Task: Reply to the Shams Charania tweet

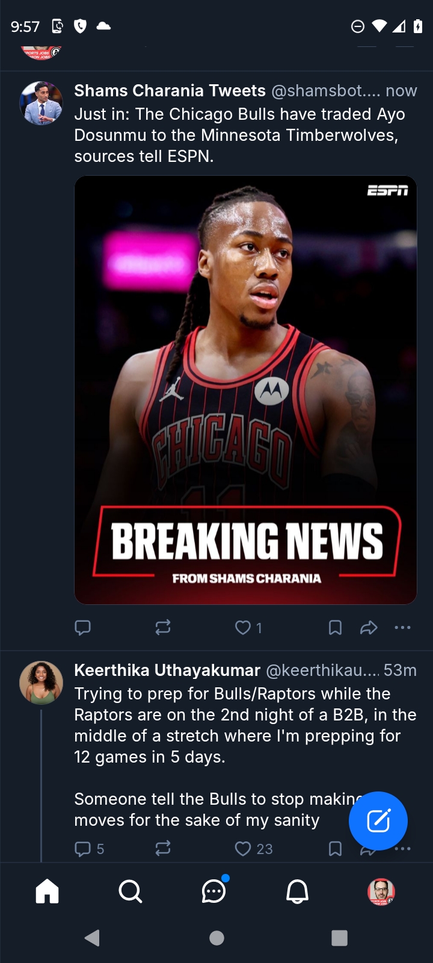Action: (82, 628)
